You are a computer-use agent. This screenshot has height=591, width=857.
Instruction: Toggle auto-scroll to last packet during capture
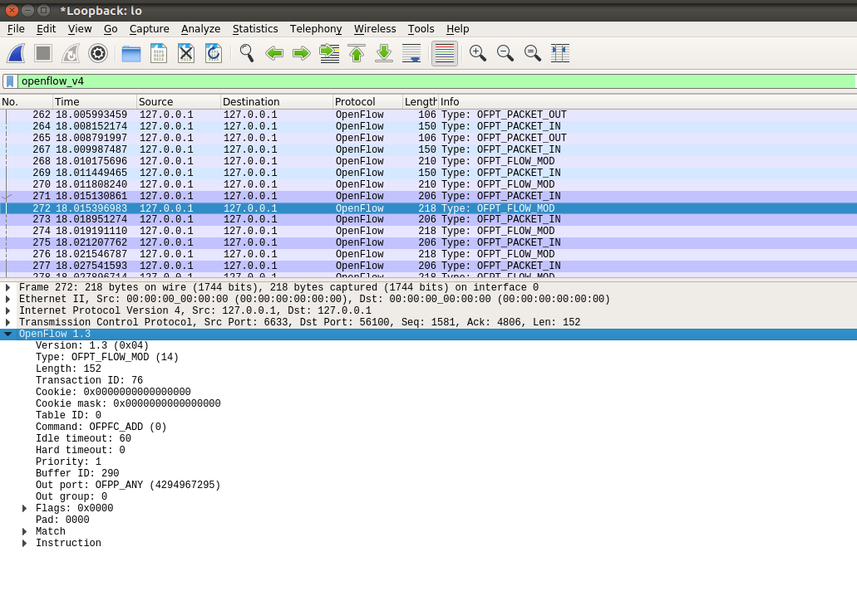pyautogui.click(x=411, y=53)
